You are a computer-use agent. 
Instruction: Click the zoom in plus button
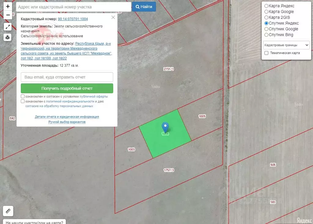[8, 6]
